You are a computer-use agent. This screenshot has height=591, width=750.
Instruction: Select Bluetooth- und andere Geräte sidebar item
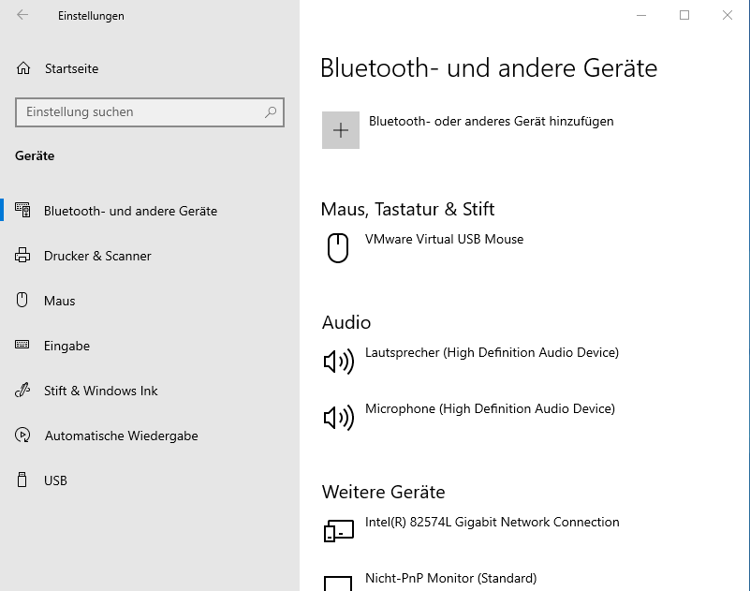coord(130,211)
